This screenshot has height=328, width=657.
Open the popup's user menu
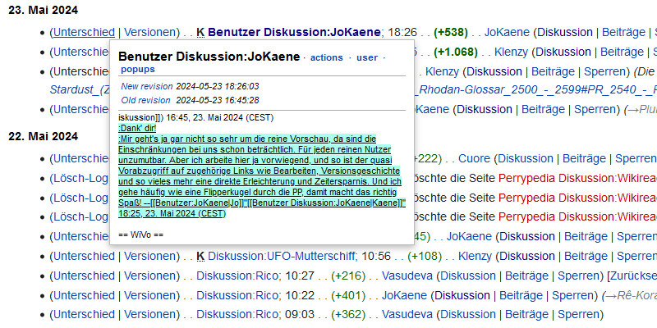pos(367,57)
